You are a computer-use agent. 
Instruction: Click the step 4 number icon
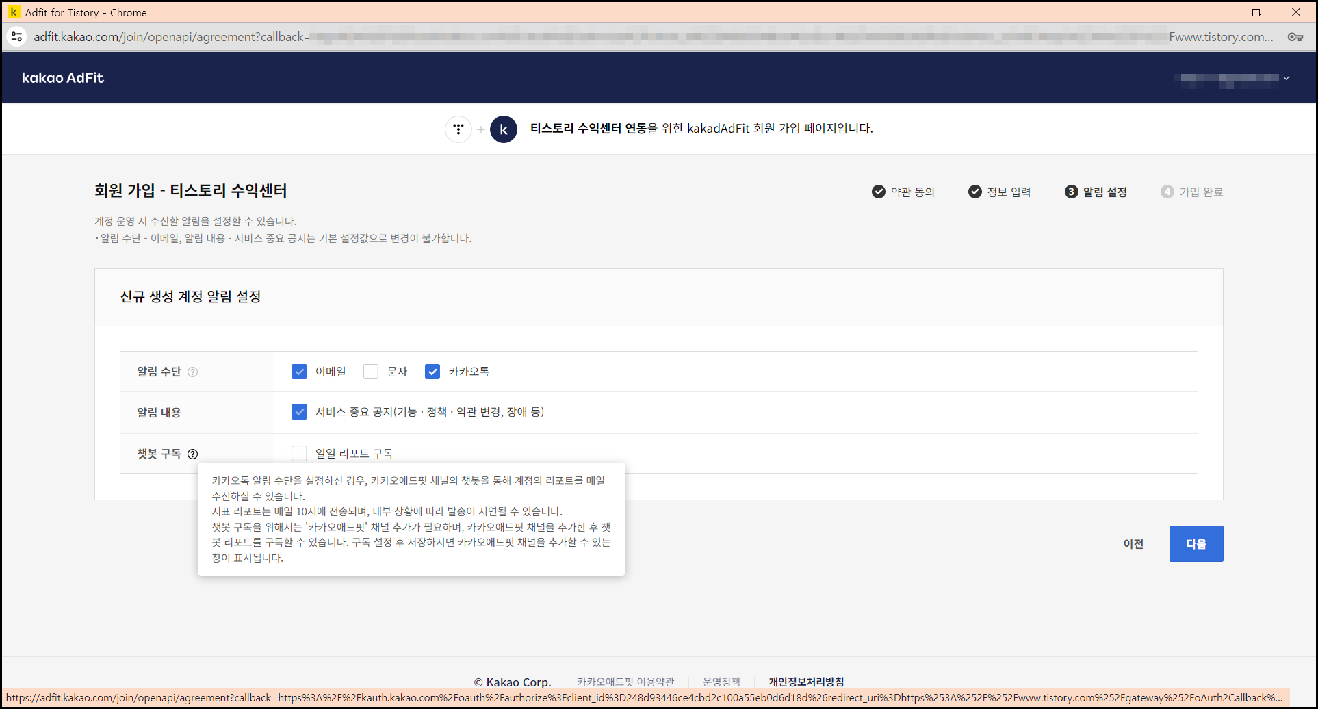[x=1167, y=192]
